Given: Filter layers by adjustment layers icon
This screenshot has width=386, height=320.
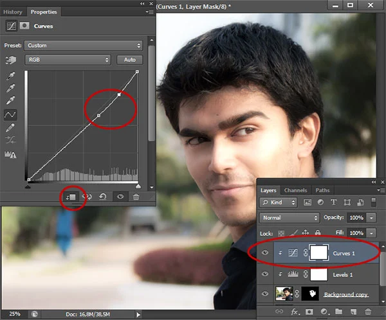Looking at the screenshot, I should coord(320,202).
